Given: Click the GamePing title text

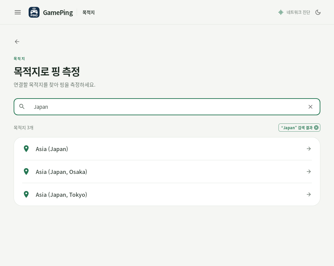Looking at the screenshot, I should [x=58, y=13].
